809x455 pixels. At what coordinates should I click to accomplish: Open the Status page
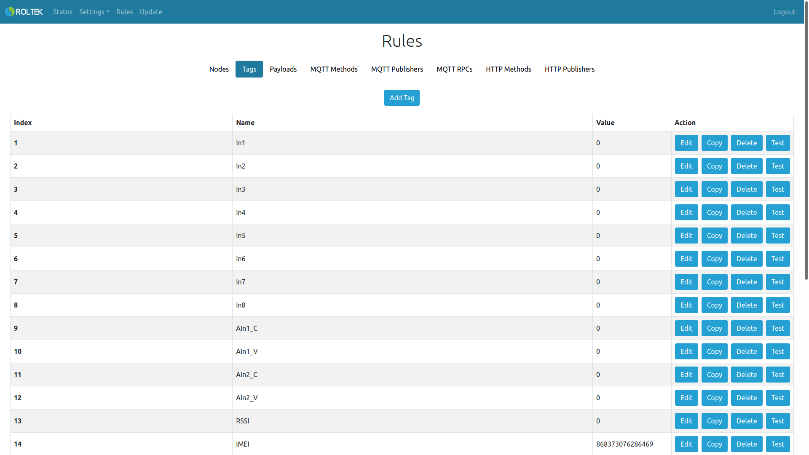point(63,12)
